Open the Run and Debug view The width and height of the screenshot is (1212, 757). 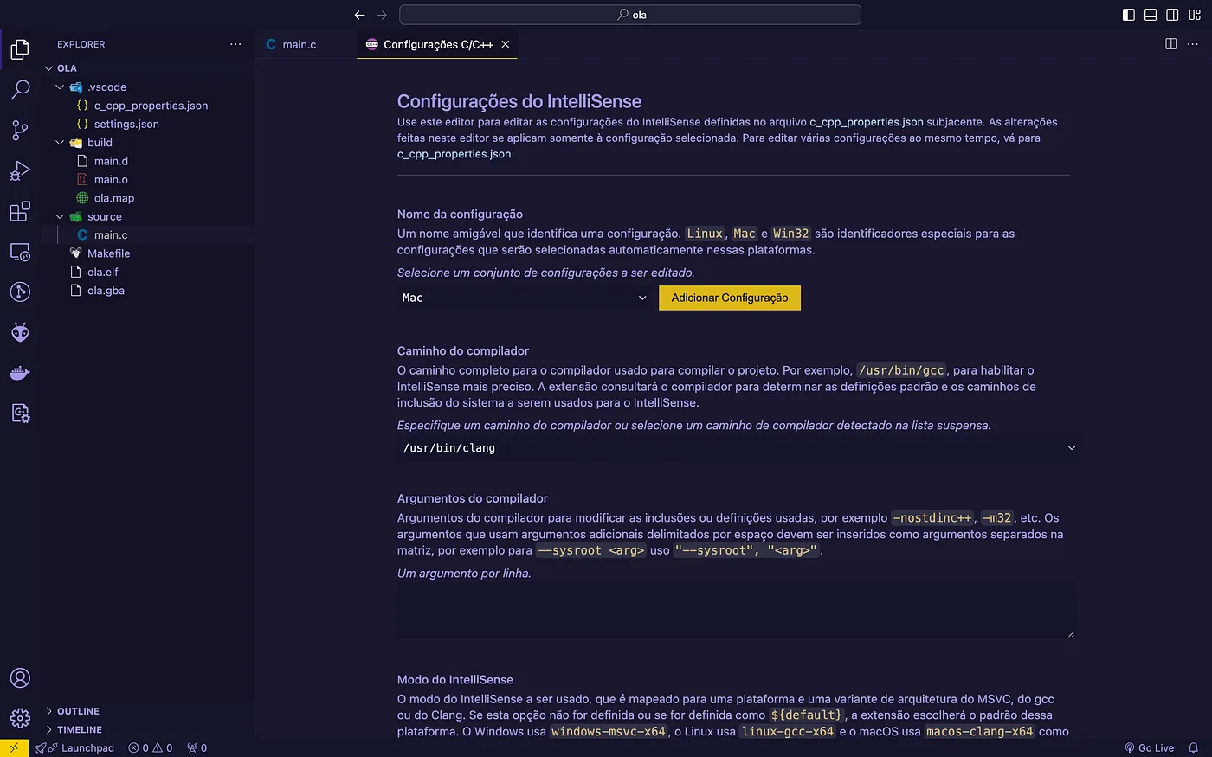pos(20,170)
